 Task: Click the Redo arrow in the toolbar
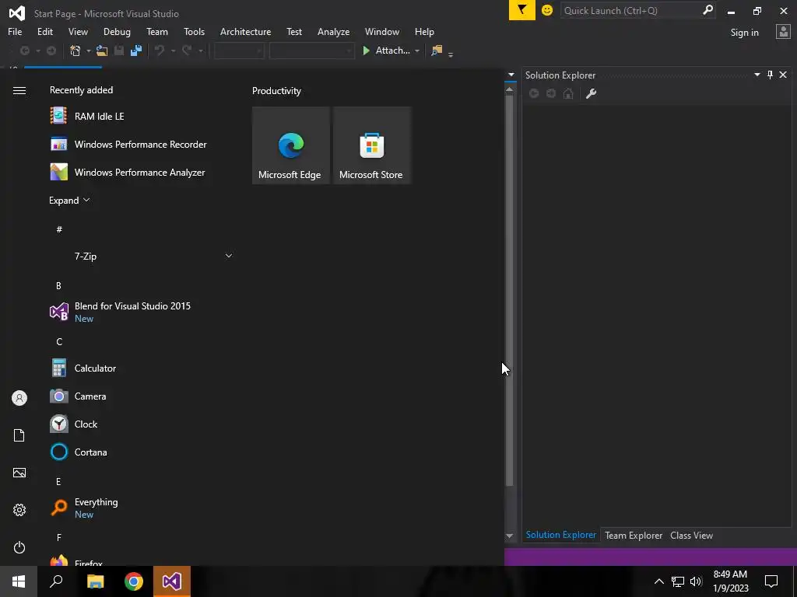click(187, 51)
